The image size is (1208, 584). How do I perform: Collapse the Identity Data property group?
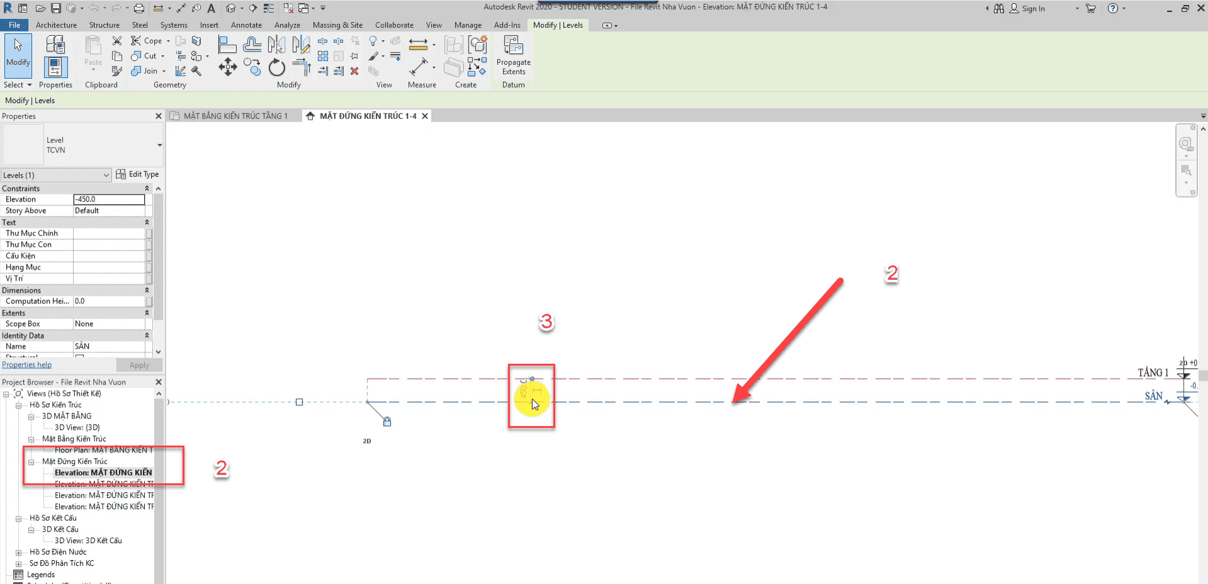tap(147, 335)
